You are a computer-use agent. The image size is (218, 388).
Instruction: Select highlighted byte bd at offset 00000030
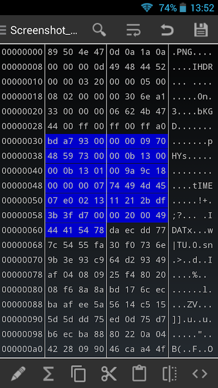[x=52, y=141]
